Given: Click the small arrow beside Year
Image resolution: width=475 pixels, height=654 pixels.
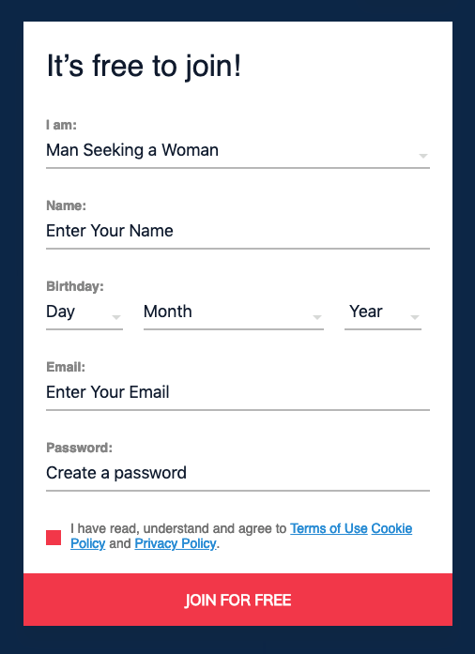Looking at the screenshot, I should (x=415, y=317).
